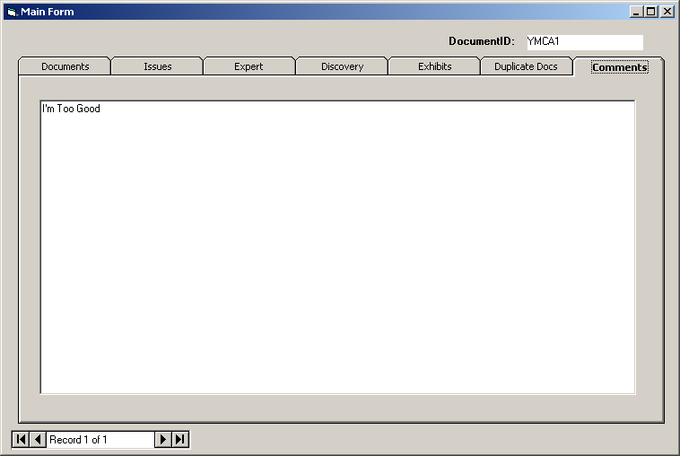Click the "Record 1 of 1" box

(100, 439)
